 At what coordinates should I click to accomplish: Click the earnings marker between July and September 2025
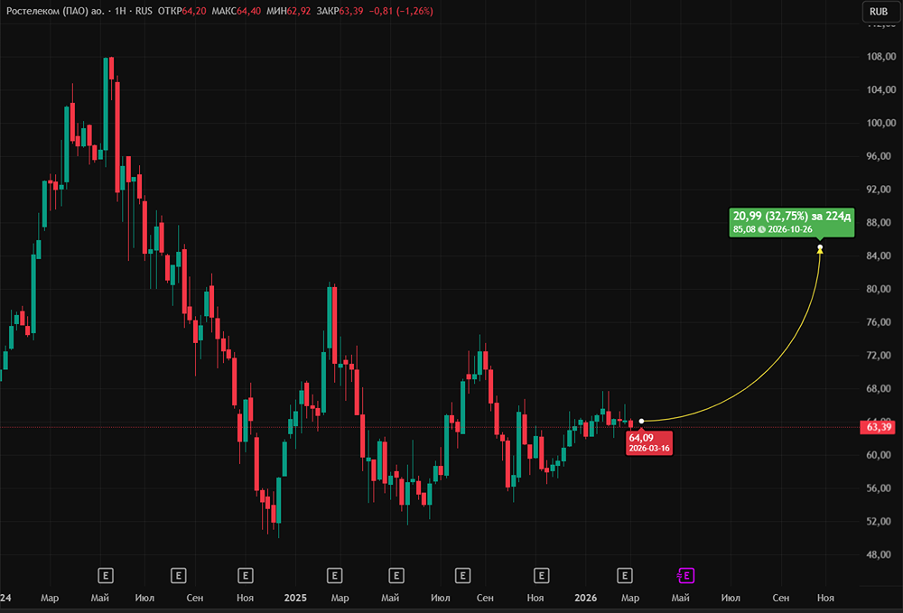tap(463, 576)
